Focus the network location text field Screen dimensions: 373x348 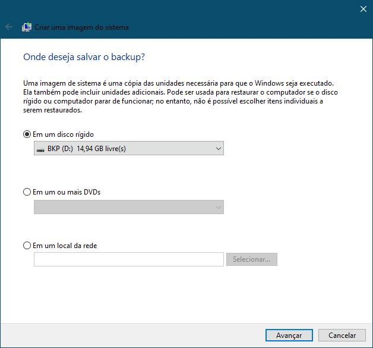pyautogui.click(x=129, y=259)
